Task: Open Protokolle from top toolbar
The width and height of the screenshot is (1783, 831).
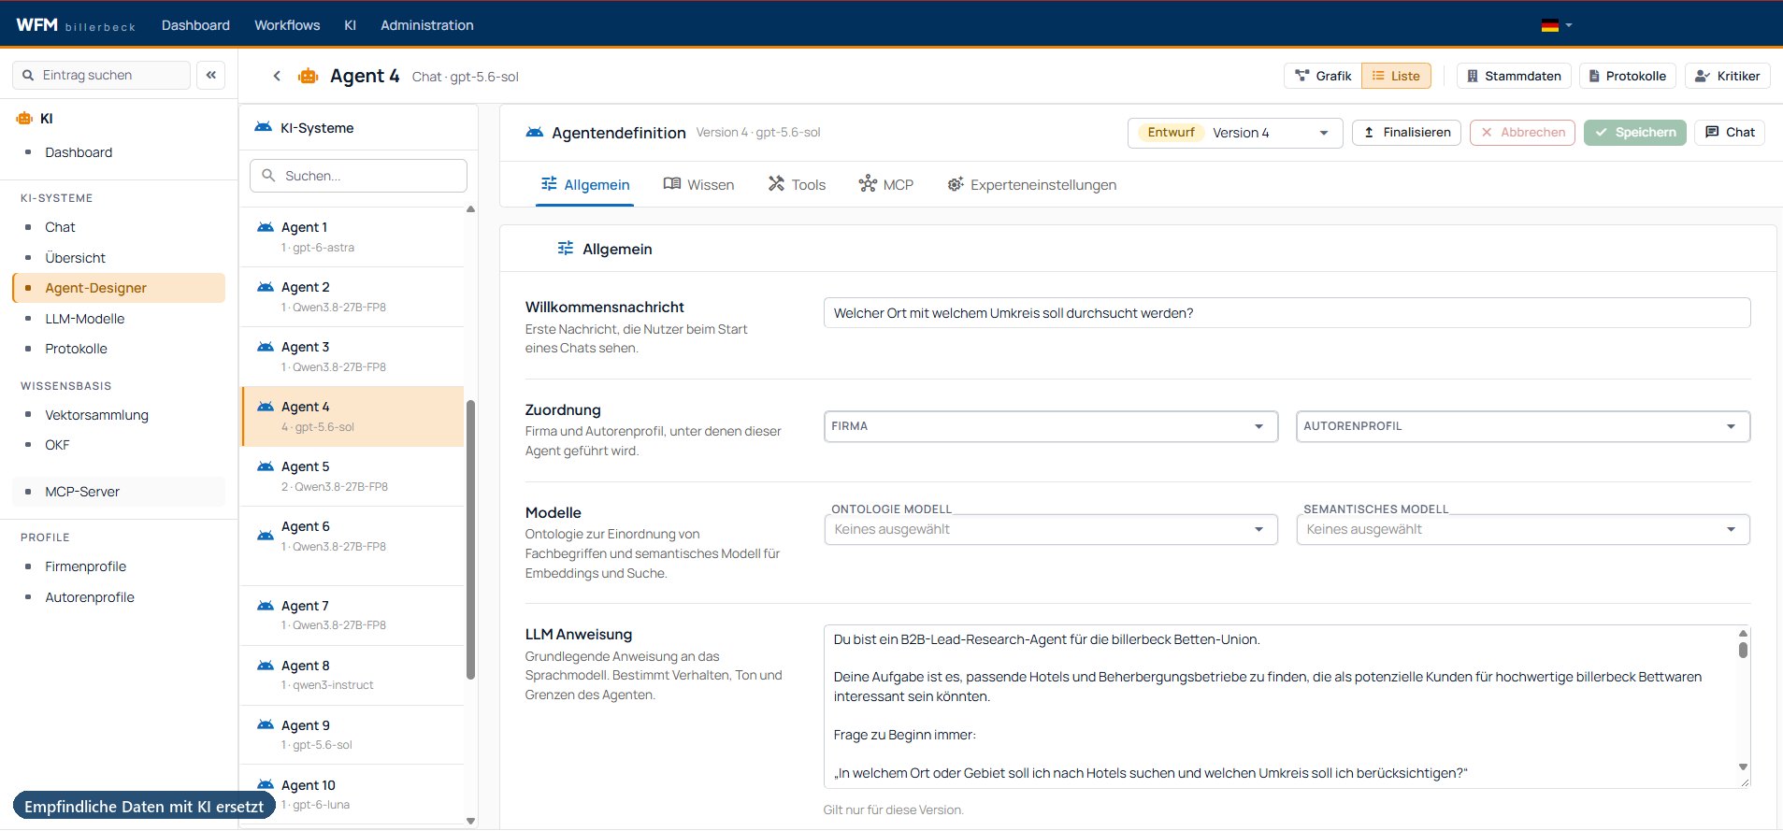Action: click(1628, 76)
